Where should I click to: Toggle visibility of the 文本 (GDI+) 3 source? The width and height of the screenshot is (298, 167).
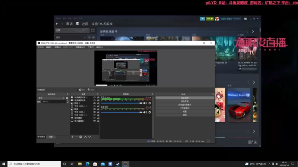point(95,106)
